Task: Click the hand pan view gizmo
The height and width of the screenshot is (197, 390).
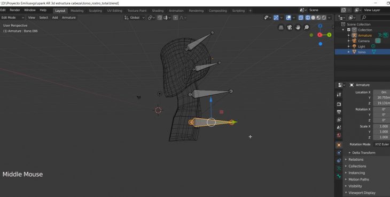Action: point(298,28)
